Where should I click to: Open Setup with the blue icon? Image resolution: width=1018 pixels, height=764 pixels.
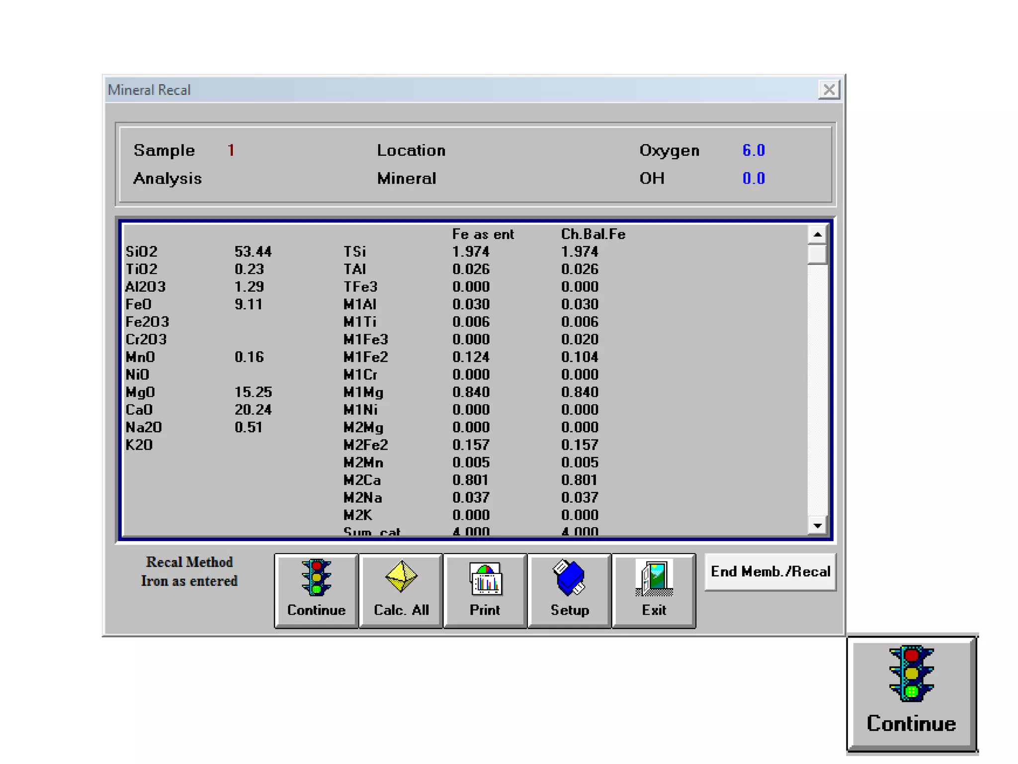pos(569,590)
